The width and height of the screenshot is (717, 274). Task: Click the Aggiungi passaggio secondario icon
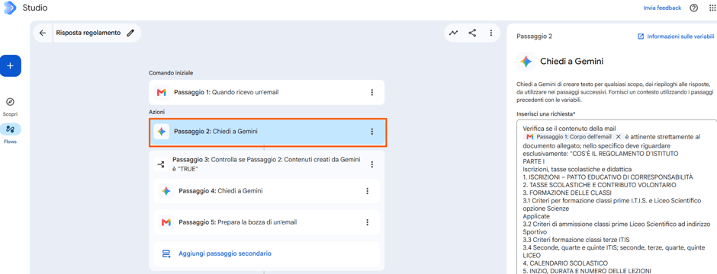(166, 253)
